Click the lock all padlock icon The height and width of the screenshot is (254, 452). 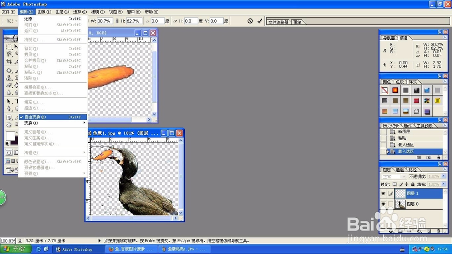click(x=413, y=184)
